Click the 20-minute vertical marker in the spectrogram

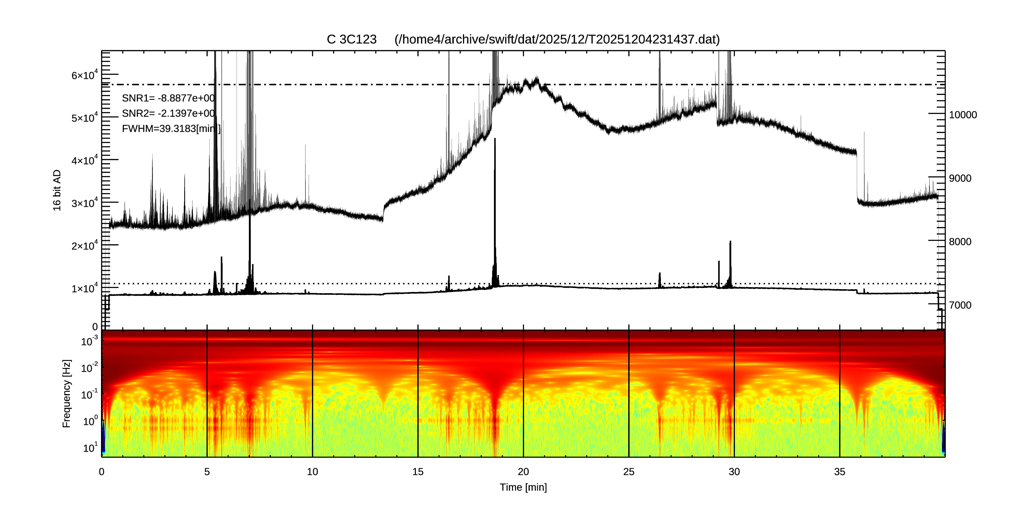click(x=523, y=394)
